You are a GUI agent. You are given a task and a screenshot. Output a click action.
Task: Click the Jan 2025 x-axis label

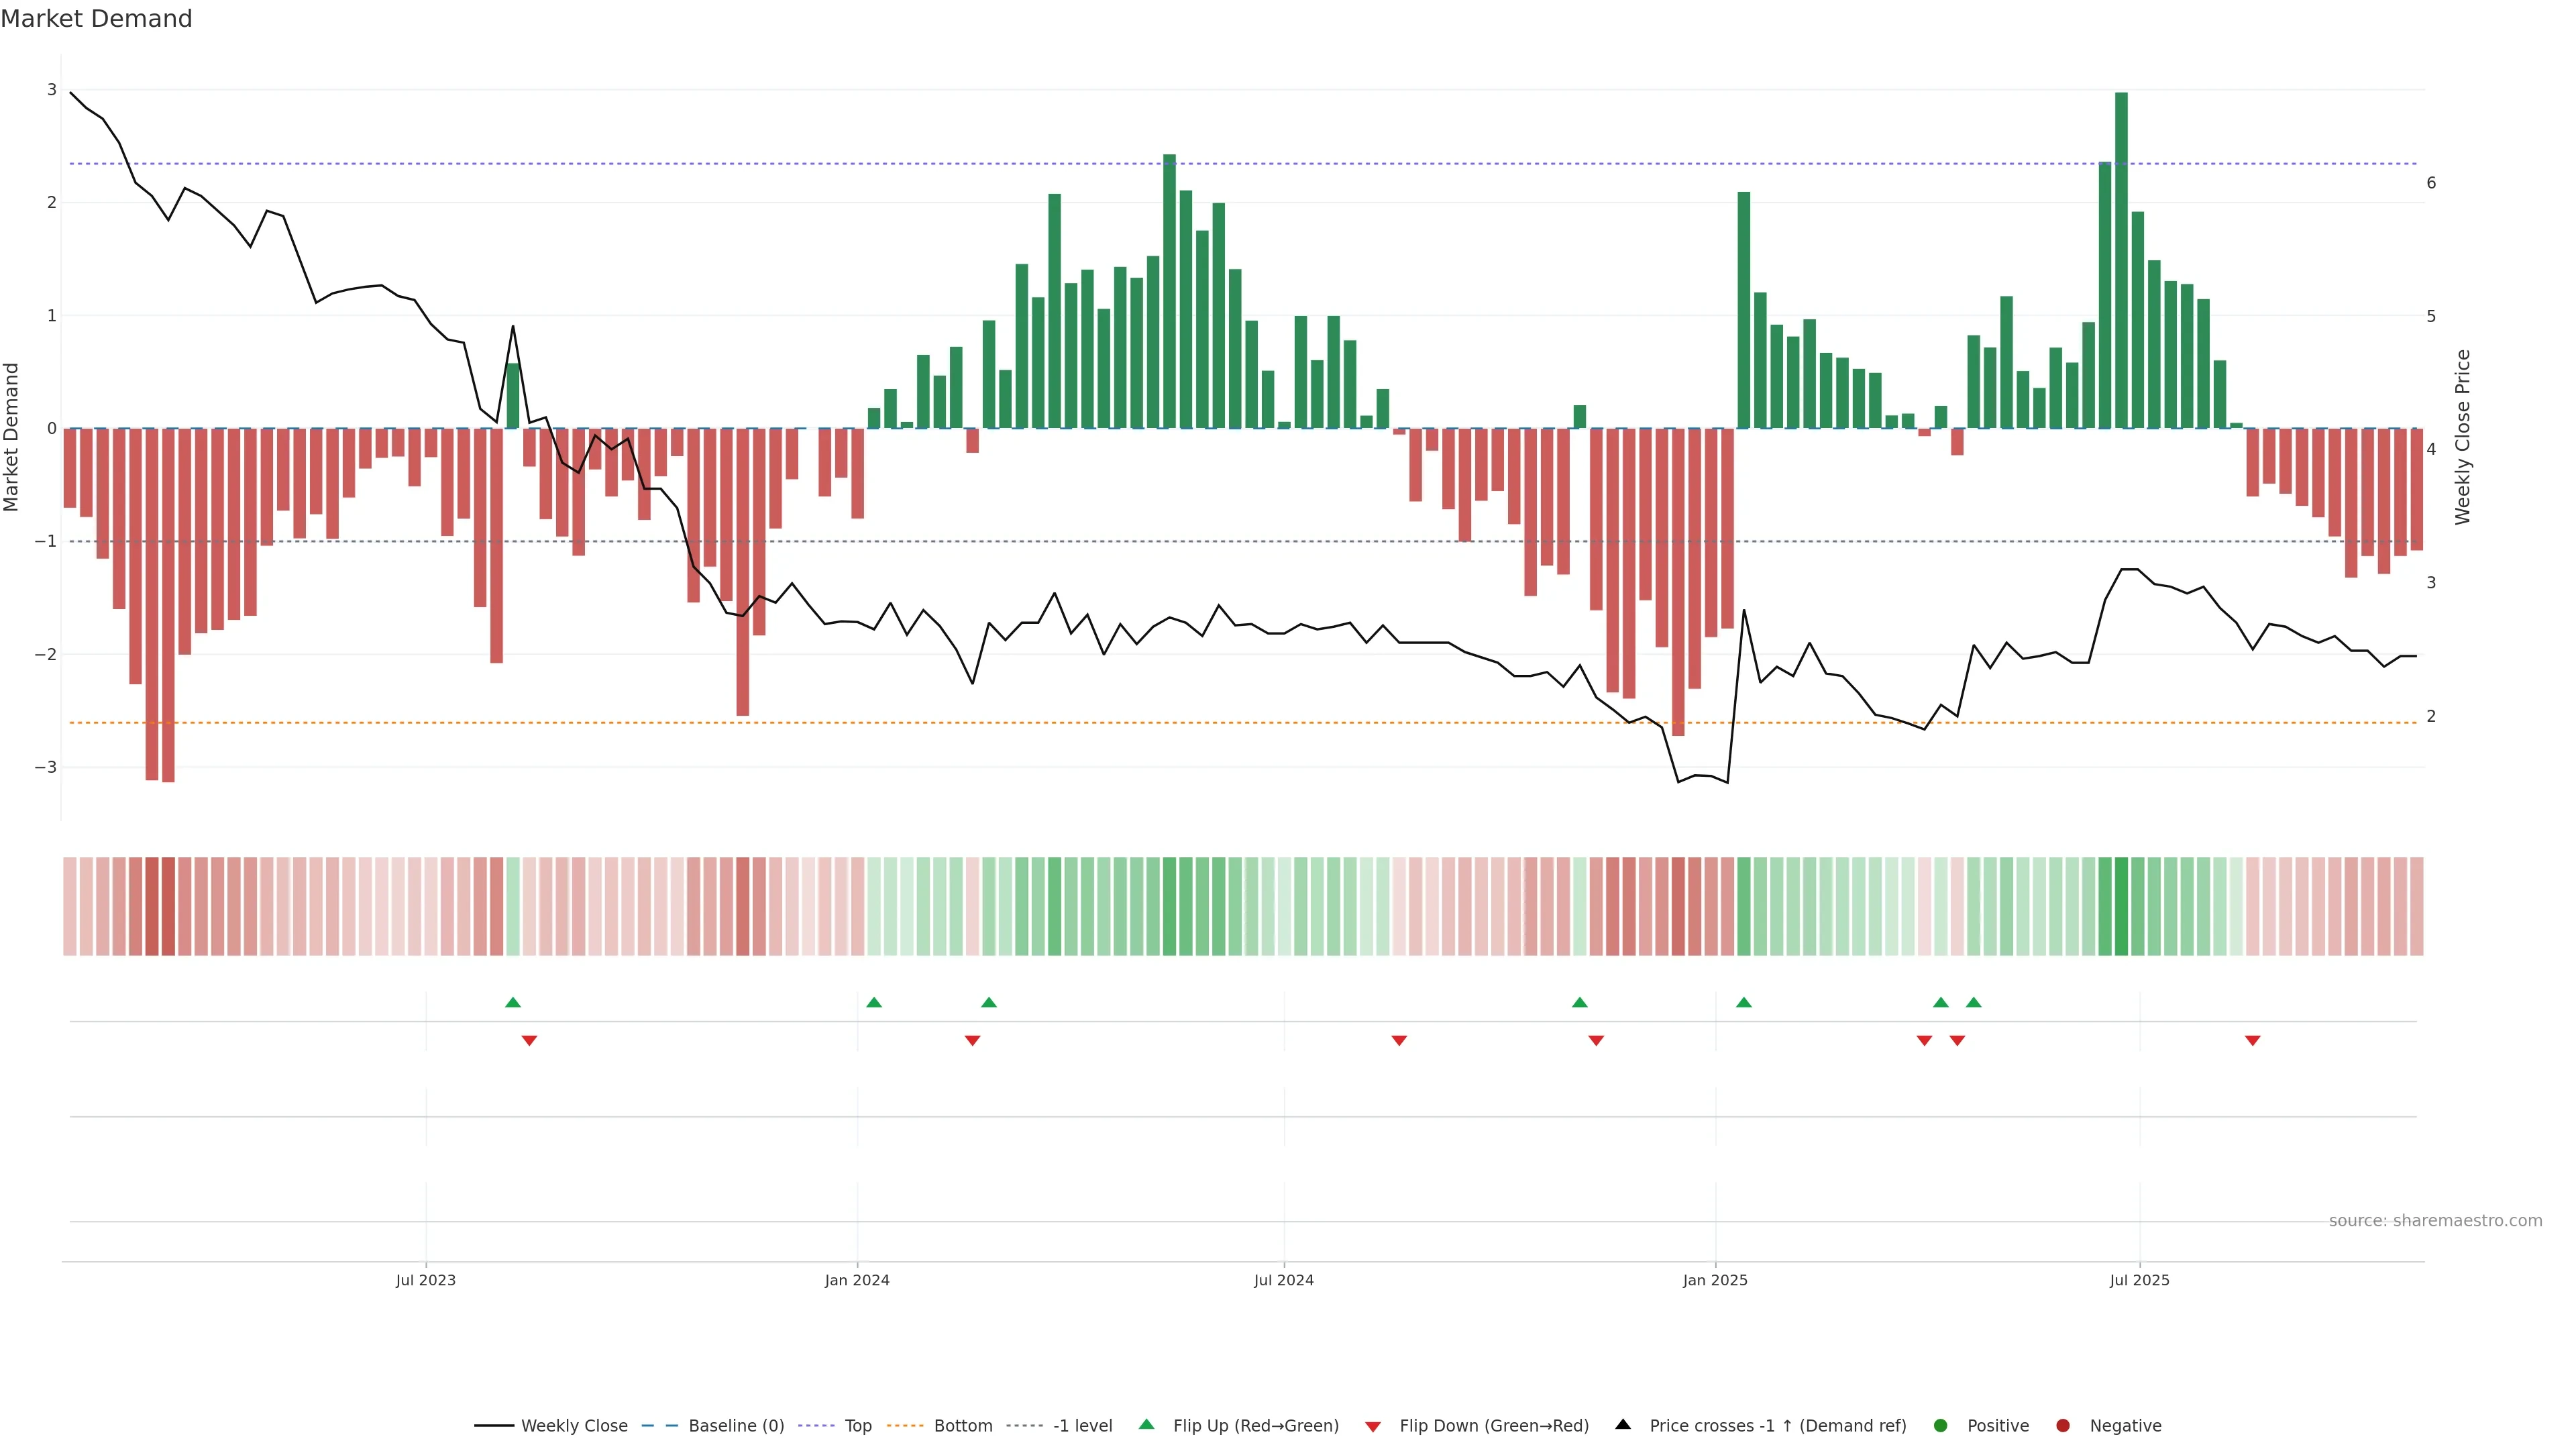pyautogui.click(x=1715, y=1280)
